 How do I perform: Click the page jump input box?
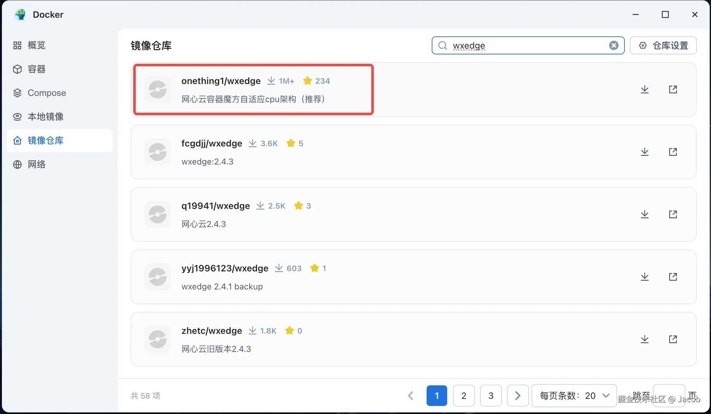click(669, 395)
